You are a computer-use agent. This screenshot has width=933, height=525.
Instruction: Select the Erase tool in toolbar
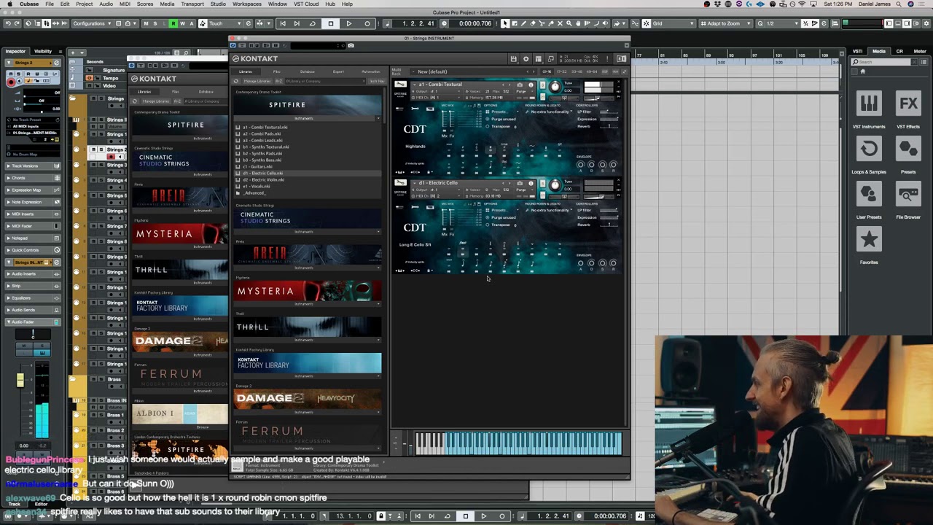tap(532, 23)
